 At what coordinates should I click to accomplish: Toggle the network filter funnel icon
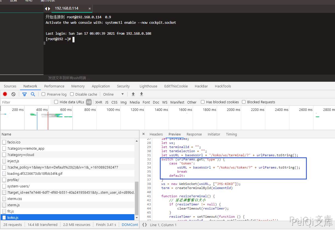[24, 94]
